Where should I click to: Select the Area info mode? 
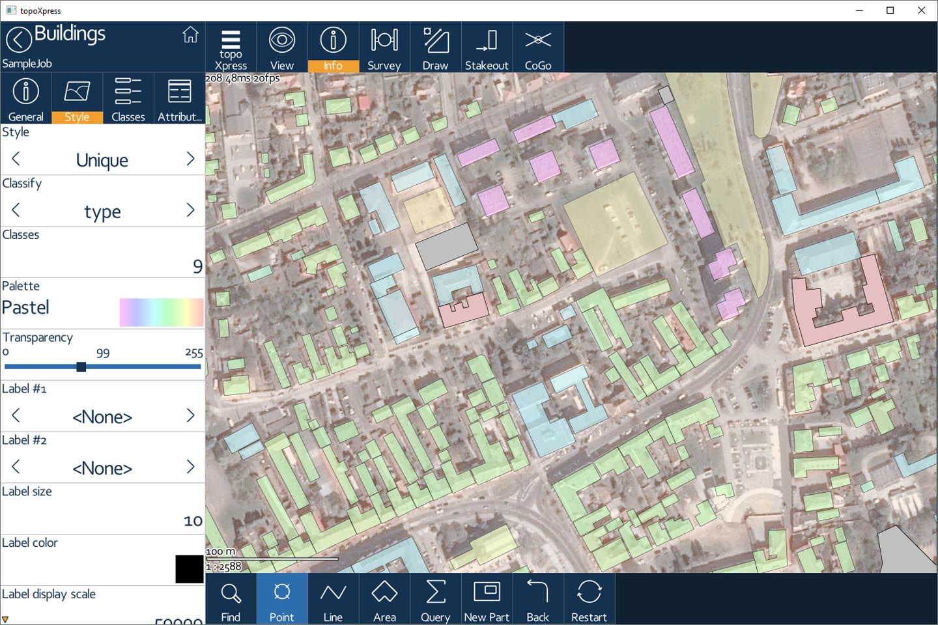pyautogui.click(x=384, y=599)
